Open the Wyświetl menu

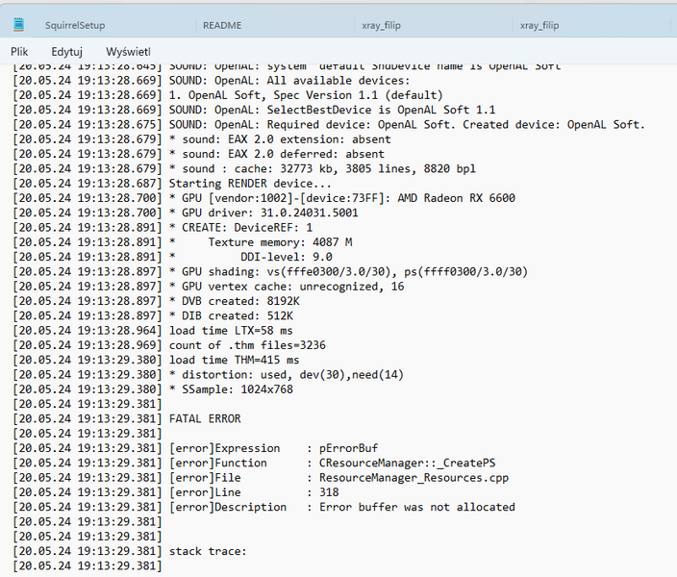pyautogui.click(x=128, y=51)
